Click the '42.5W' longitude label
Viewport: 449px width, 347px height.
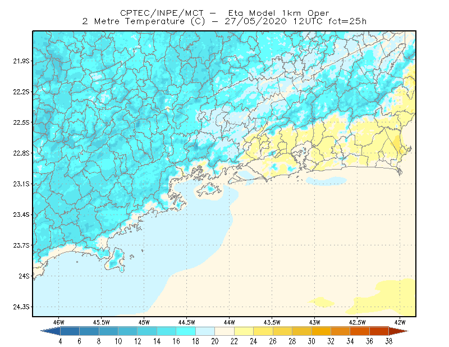click(x=358, y=322)
